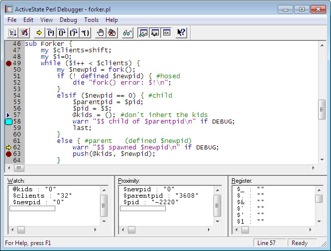
Task: Select the $1 register entry
Action: [x=250, y=222]
